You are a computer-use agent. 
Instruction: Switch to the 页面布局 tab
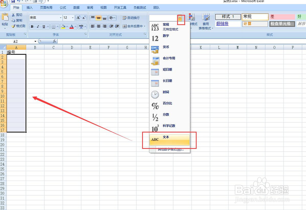[46, 8]
